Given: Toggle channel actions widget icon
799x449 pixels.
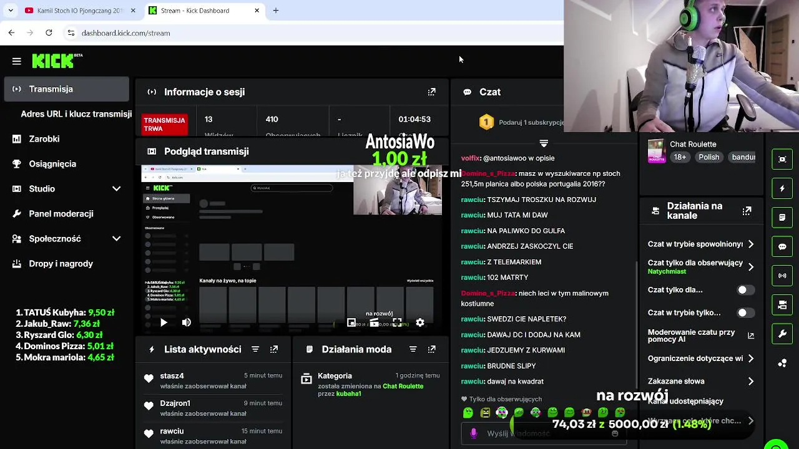Looking at the screenshot, I should (782, 305).
